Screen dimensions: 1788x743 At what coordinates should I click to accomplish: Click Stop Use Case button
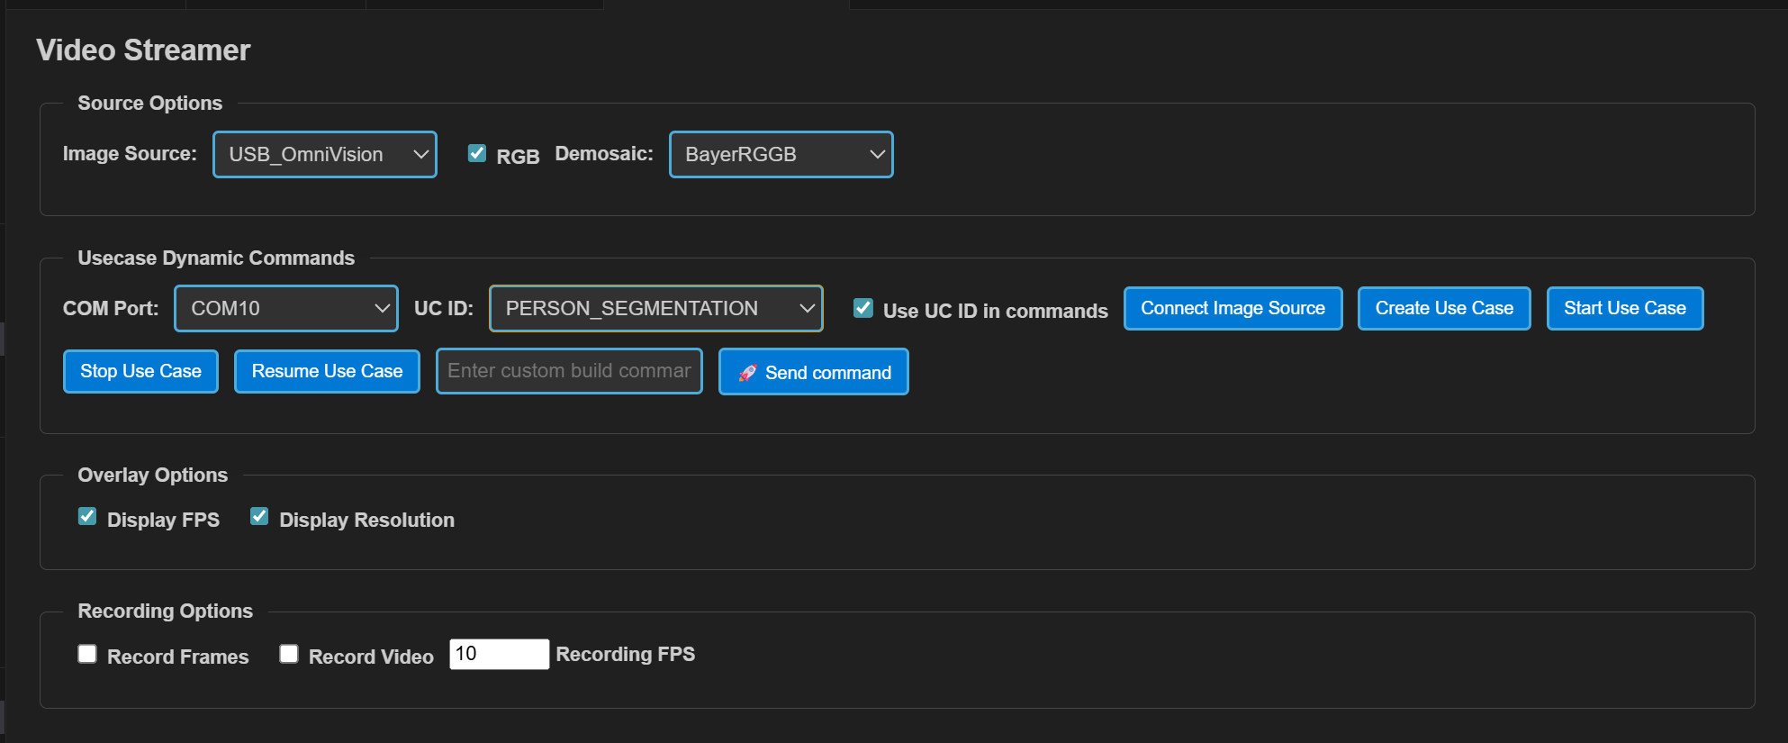pos(140,371)
